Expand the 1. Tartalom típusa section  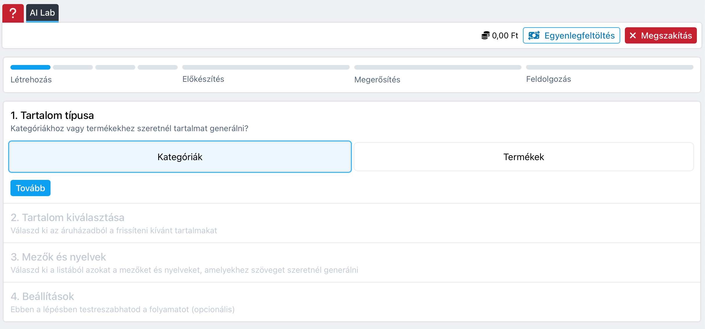coord(52,115)
